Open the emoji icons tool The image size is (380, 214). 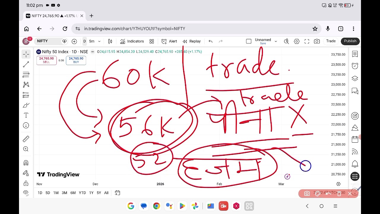click(26, 126)
